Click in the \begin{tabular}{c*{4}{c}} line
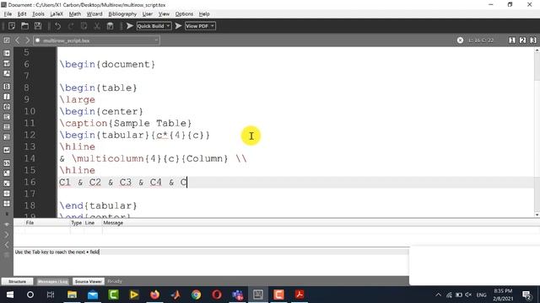 pyautogui.click(x=135, y=135)
